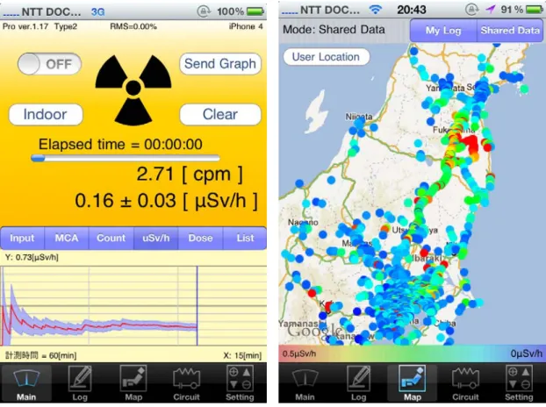Click the iPhone 4 device label

[246, 26]
